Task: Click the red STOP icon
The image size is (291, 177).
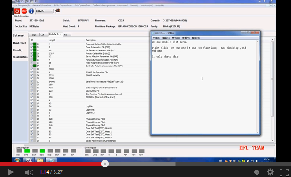Action: pos(24,11)
